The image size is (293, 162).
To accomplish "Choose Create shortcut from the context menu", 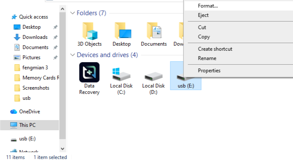I will (238, 49).
